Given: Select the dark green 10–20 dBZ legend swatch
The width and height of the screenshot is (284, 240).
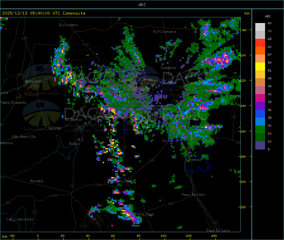Looking at the screenshot, I should click(260, 138).
